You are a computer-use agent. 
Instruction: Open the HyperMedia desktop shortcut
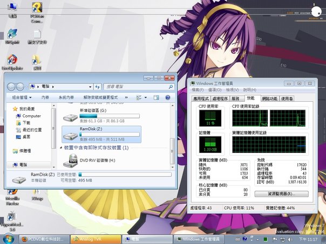12,221
